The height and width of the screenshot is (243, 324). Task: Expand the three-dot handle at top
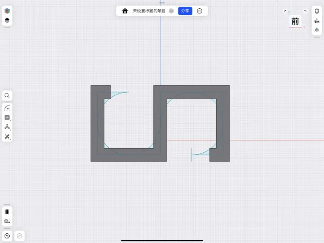pyautogui.click(x=162, y=3)
